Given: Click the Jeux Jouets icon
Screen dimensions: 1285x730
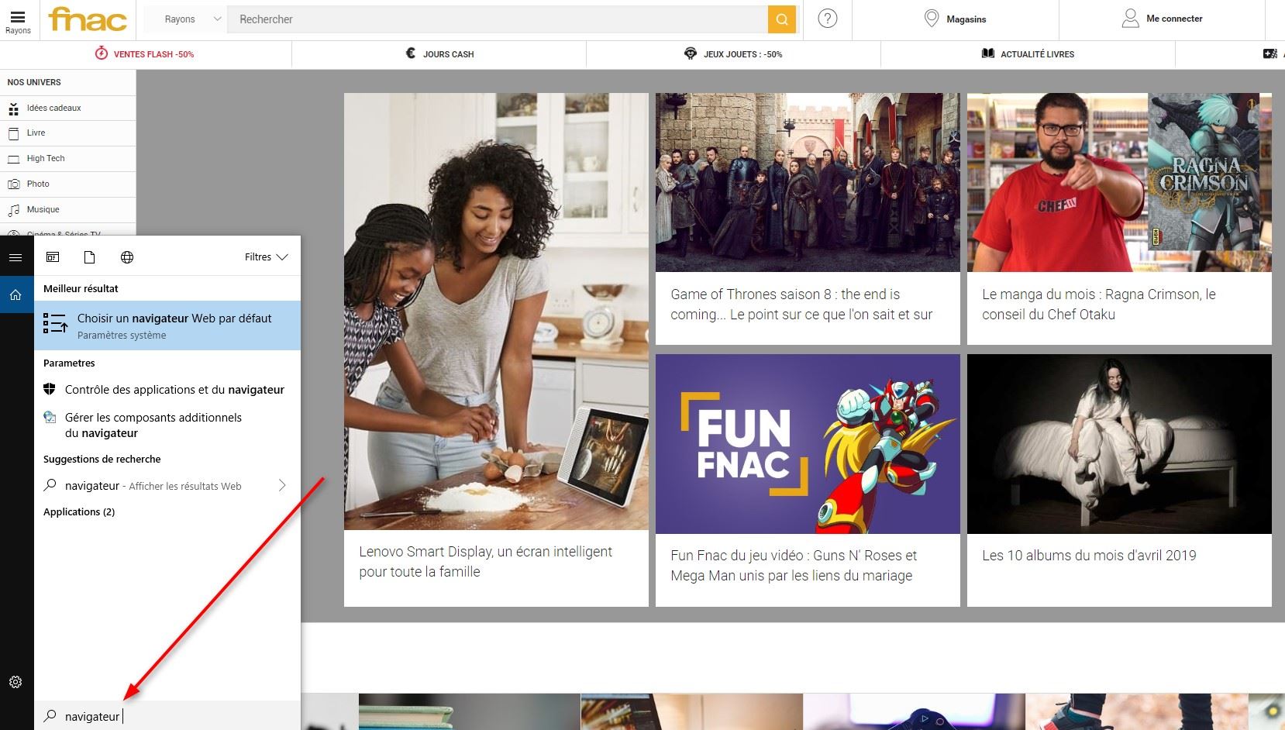Looking at the screenshot, I should click(691, 53).
